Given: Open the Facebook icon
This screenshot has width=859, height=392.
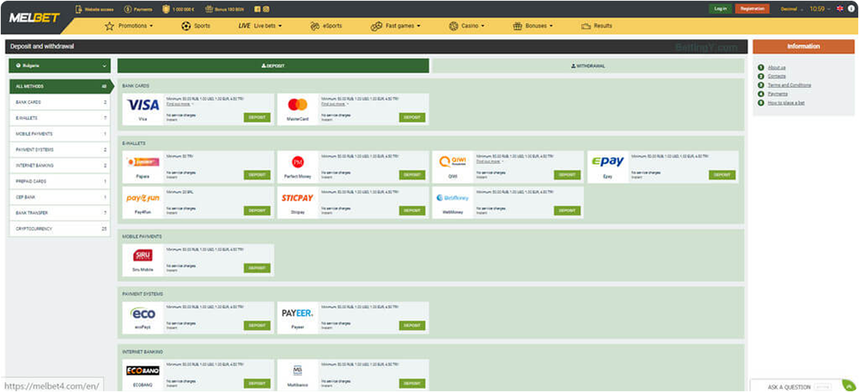Looking at the screenshot, I should click(x=258, y=9).
